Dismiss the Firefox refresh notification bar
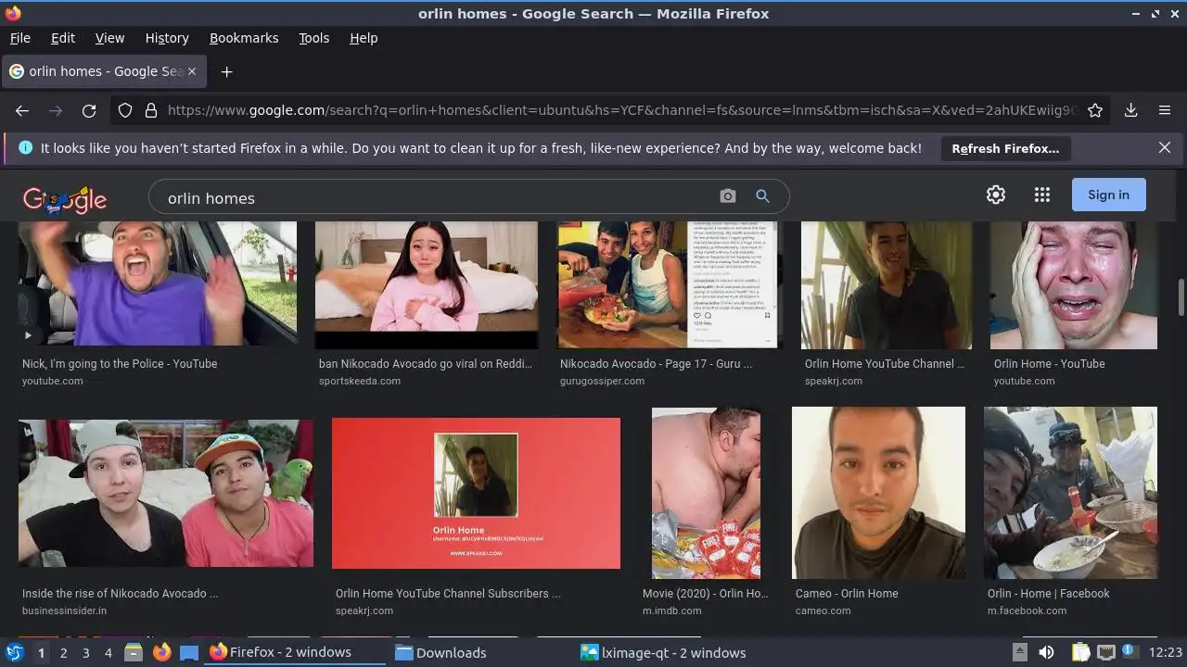 [1165, 147]
